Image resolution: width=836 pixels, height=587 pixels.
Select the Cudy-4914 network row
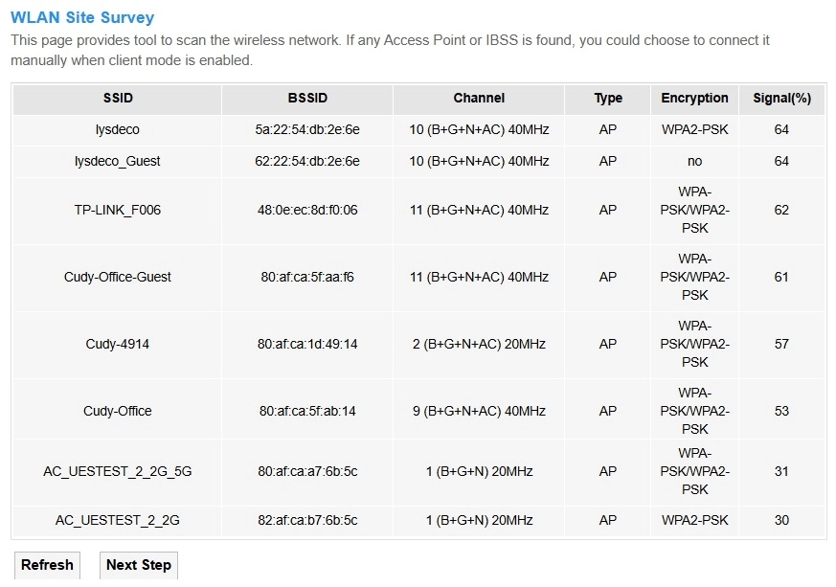118,344
